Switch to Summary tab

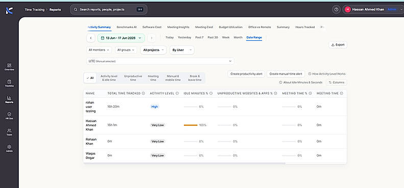[283, 27]
